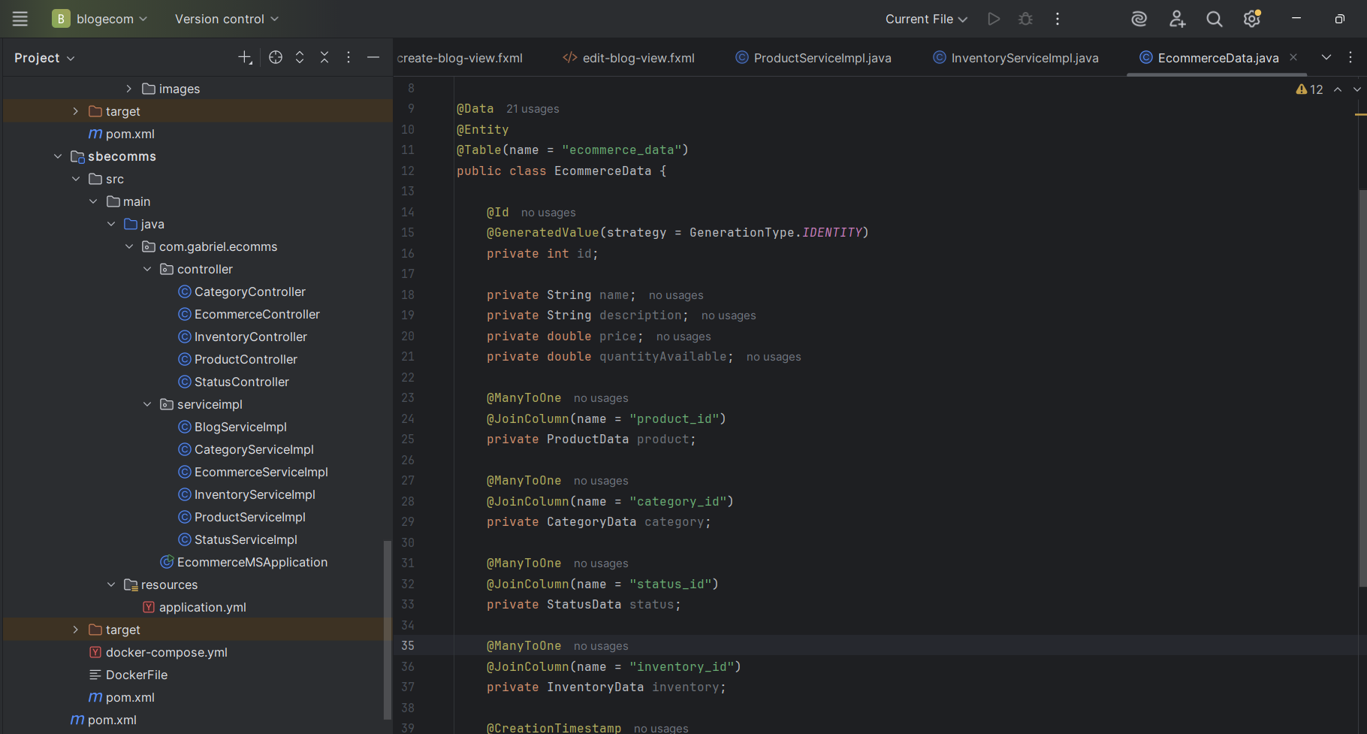Click the 12 warnings inspection indicator

[x=1309, y=89]
